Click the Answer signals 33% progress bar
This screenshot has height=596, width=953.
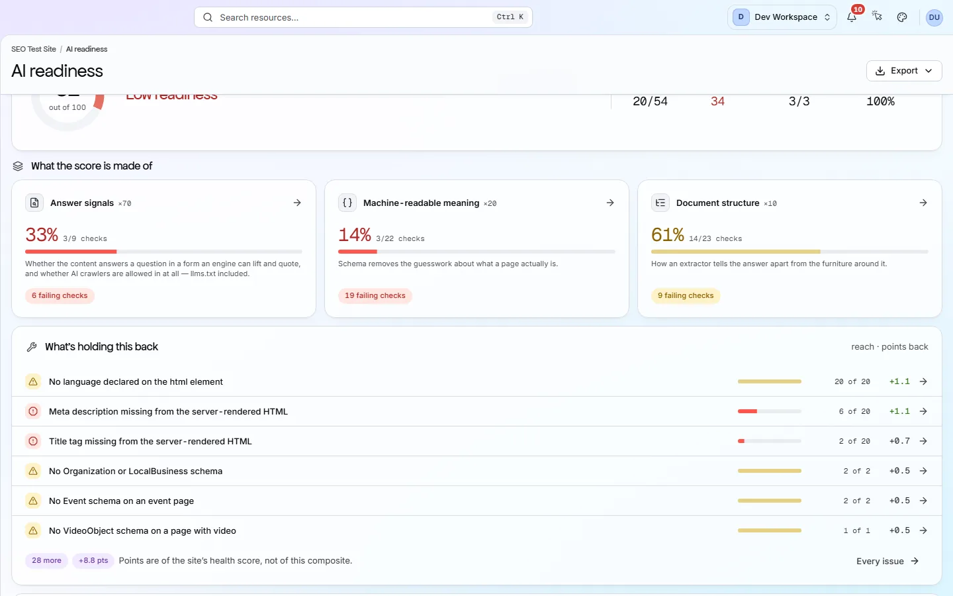tap(163, 252)
